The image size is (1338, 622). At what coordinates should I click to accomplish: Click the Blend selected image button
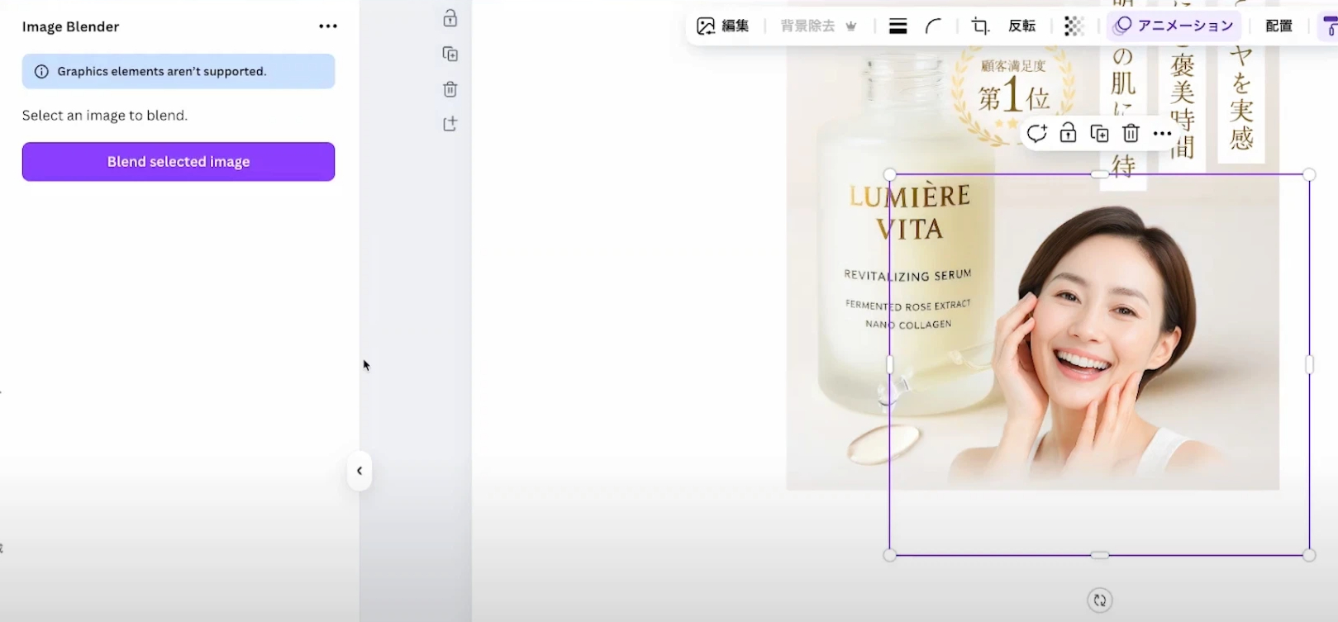tap(178, 162)
